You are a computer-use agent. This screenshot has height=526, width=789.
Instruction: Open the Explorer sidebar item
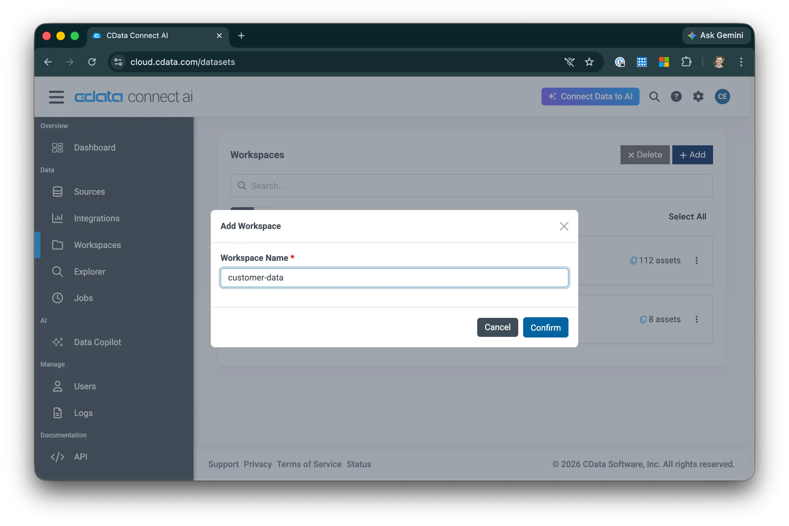pyautogui.click(x=89, y=271)
